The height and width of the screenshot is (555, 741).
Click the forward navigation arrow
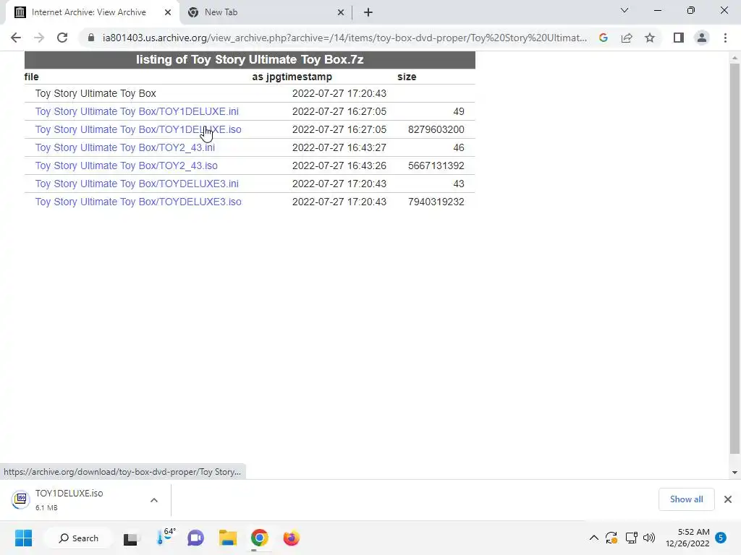(39, 38)
